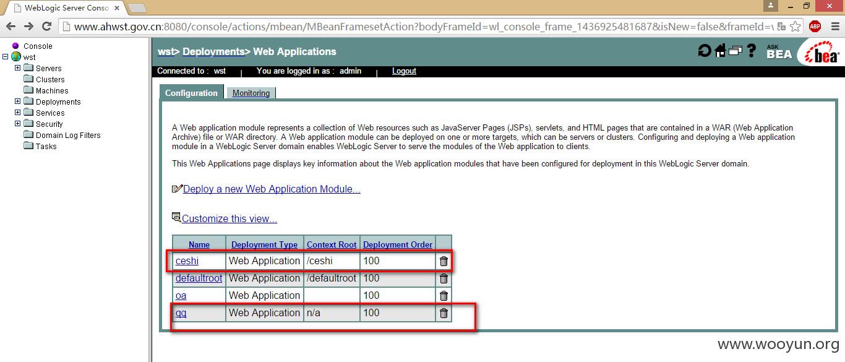
Task: Select the Clusters tree item
Action: coord(50,79)
